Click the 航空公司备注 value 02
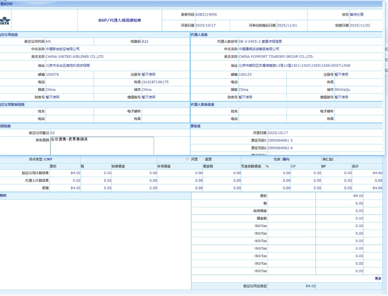The image size is (388, 296). pyautogui.click(x=53, y=133)
